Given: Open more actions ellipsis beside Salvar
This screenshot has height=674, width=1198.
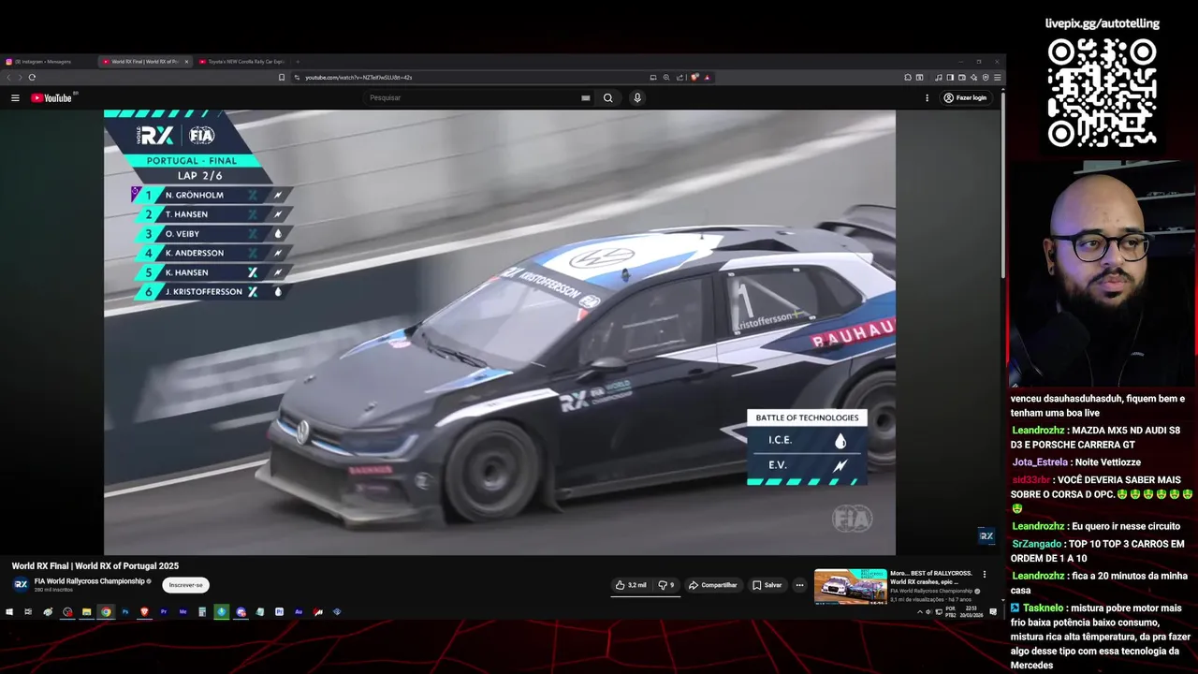Looking at the screenshot, I should [799, 585].
